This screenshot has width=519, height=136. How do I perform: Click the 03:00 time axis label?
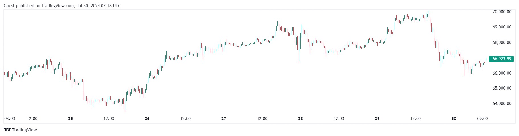[x=10, y=119]
